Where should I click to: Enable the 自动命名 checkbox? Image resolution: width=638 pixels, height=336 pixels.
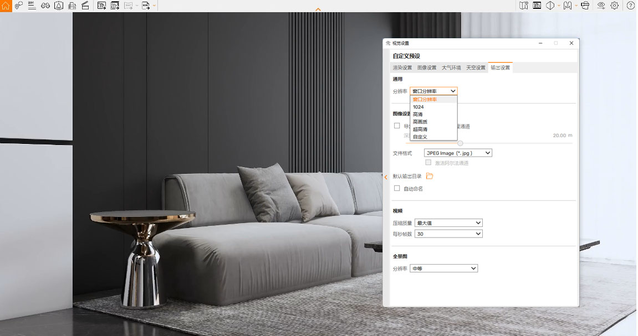397,189
